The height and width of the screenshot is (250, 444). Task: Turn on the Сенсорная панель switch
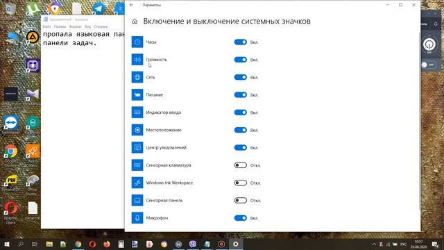pos(241,201)
